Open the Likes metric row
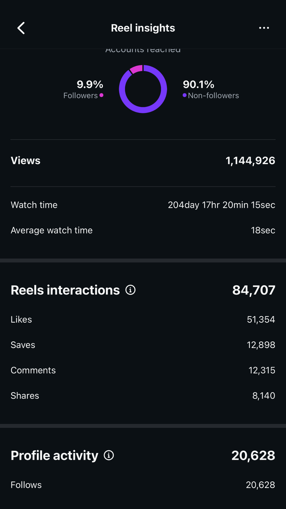This screenshot has width=286, height=509. click(x=21, y=320)
